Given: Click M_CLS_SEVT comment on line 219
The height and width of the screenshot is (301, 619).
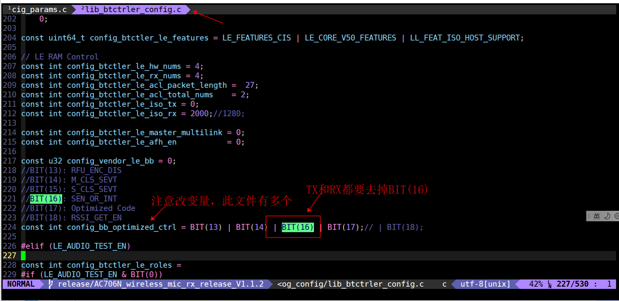Looking at the screenshot, I should coord(94,180).
